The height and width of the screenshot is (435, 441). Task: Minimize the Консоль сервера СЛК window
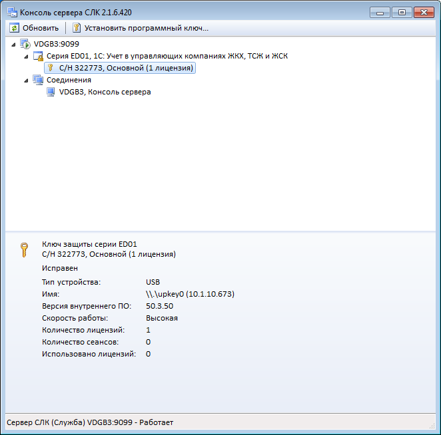[380, 13]
